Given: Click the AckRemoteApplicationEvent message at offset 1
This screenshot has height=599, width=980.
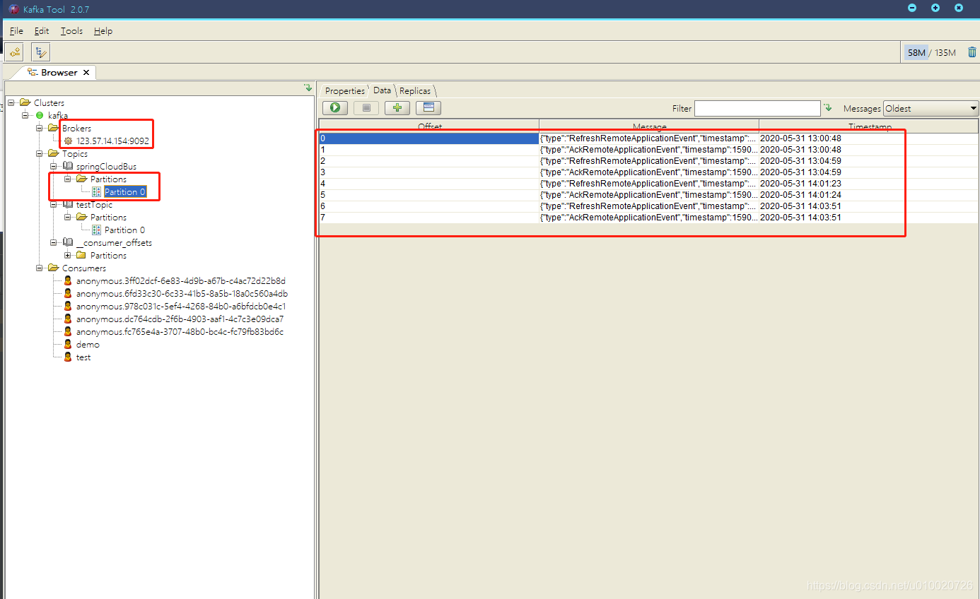Looking at the screenshot, I should click(648, 150).
